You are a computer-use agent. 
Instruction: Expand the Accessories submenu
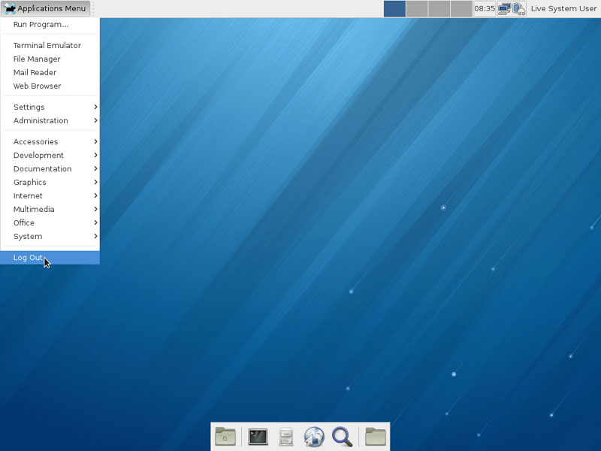[50, 142]
